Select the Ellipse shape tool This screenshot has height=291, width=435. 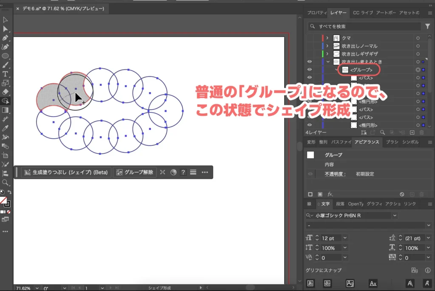pos(6,56)
